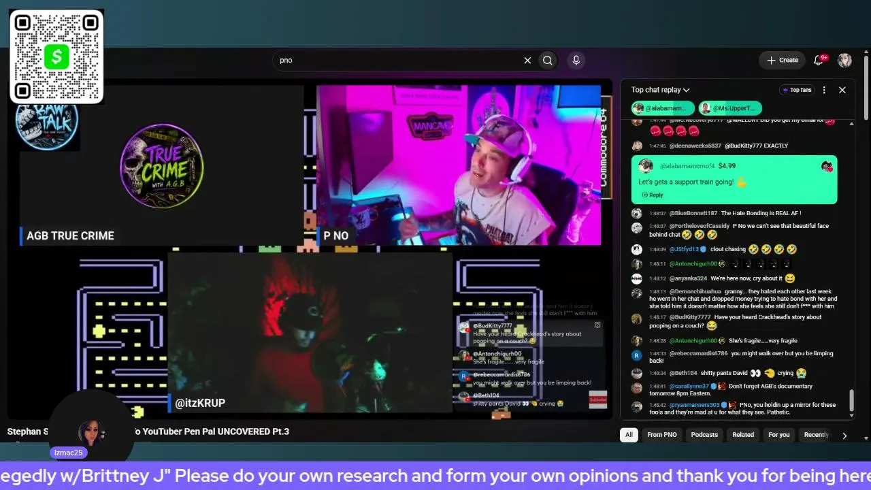Start voice search with microphone

tap(576, 60)
